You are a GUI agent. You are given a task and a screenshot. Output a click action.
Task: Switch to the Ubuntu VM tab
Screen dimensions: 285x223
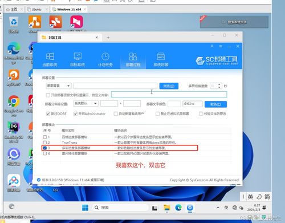[36, 9]
